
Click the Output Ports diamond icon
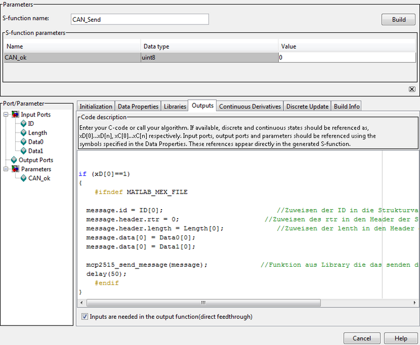coord(14,160)
